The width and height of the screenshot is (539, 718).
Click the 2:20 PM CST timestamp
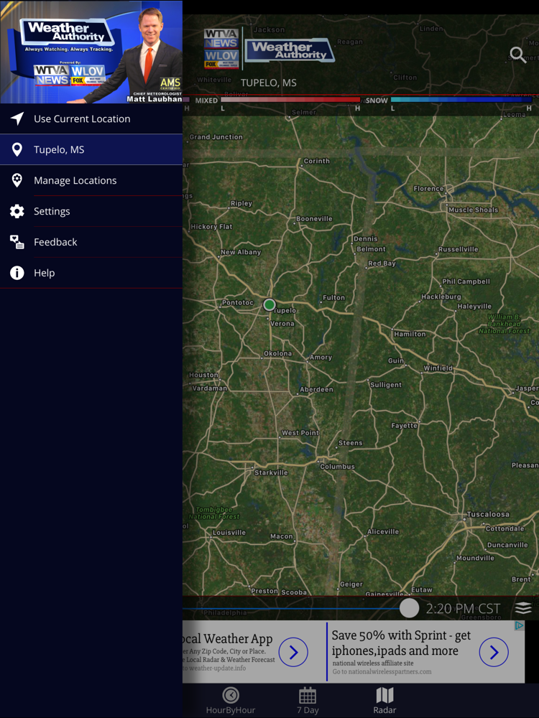(463, 609)
